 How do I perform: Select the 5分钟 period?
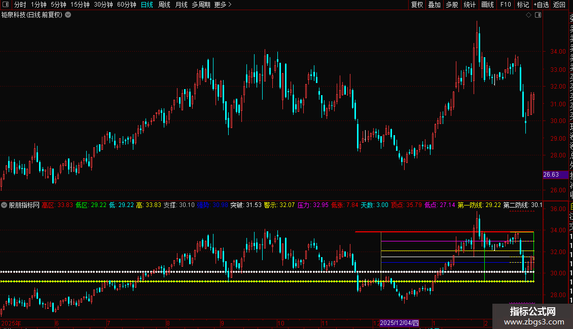pos(58,5)
